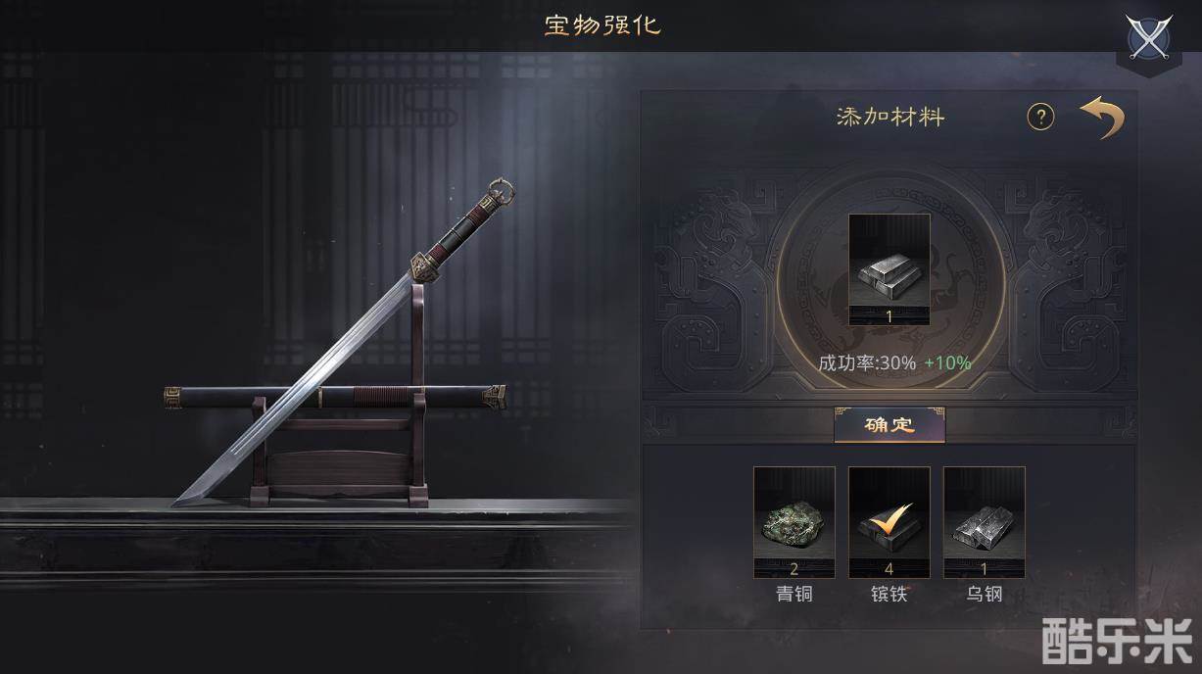
Task: Select the 乌钢 dark steel material icon
Action: coord(985,522)
